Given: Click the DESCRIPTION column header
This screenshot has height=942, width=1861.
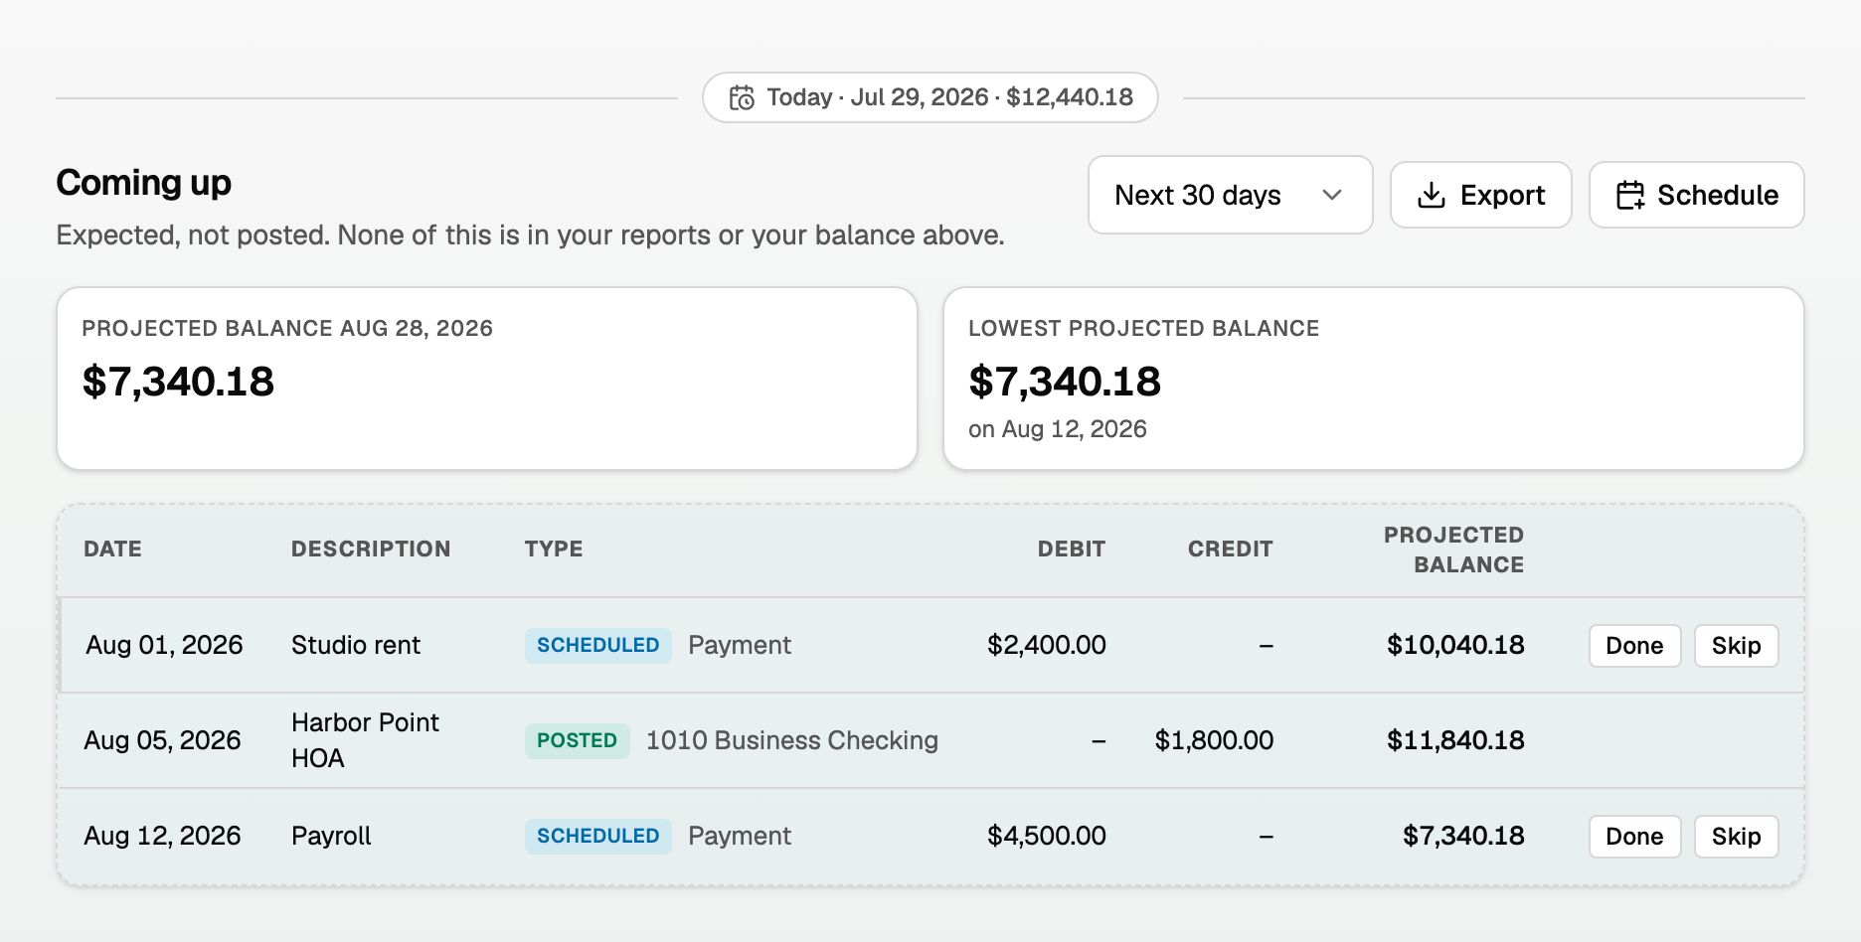Looking at the screenshot, I should 371,549.
